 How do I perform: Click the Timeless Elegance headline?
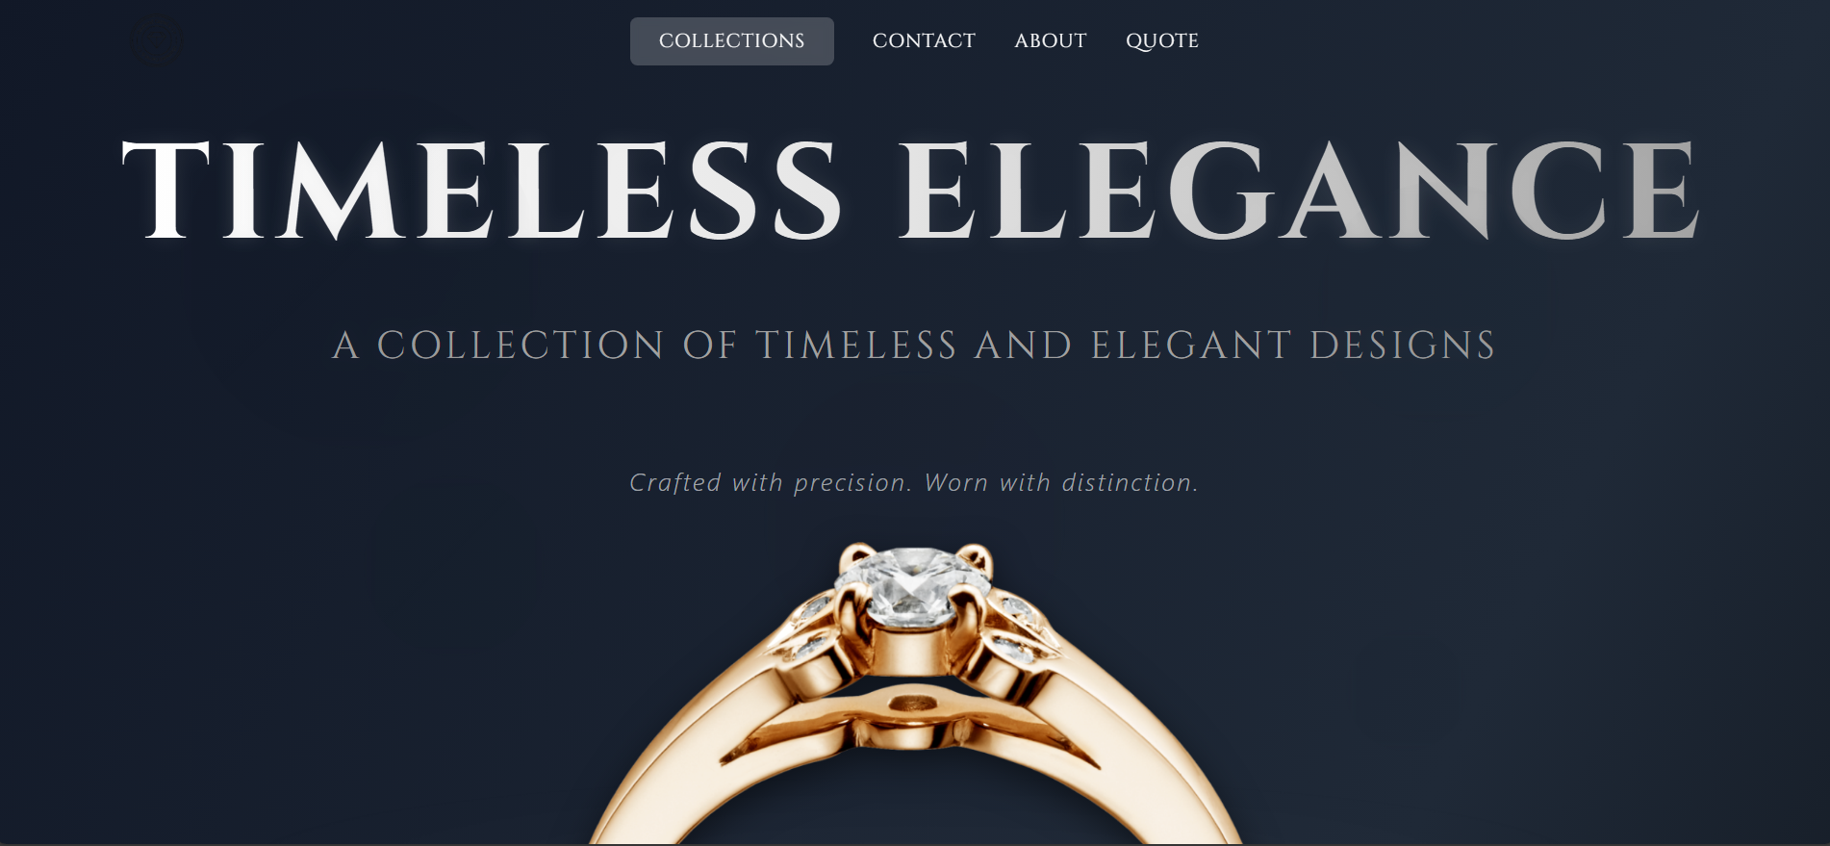(912, 190)
